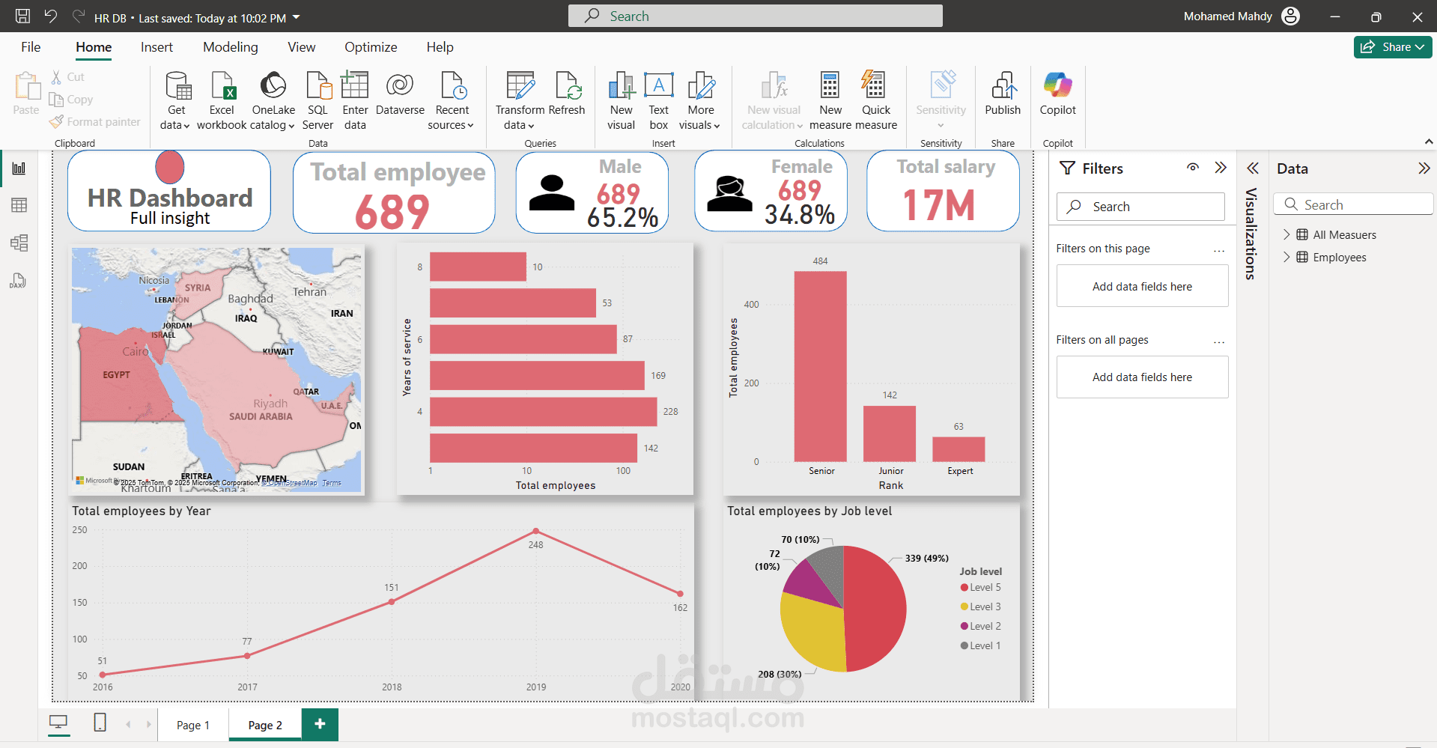Toggle Level 1 in Job level legend

(x=980, y=645)
